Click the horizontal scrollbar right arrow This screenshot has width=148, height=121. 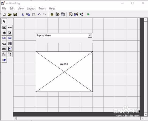click(x=142, y=118)
